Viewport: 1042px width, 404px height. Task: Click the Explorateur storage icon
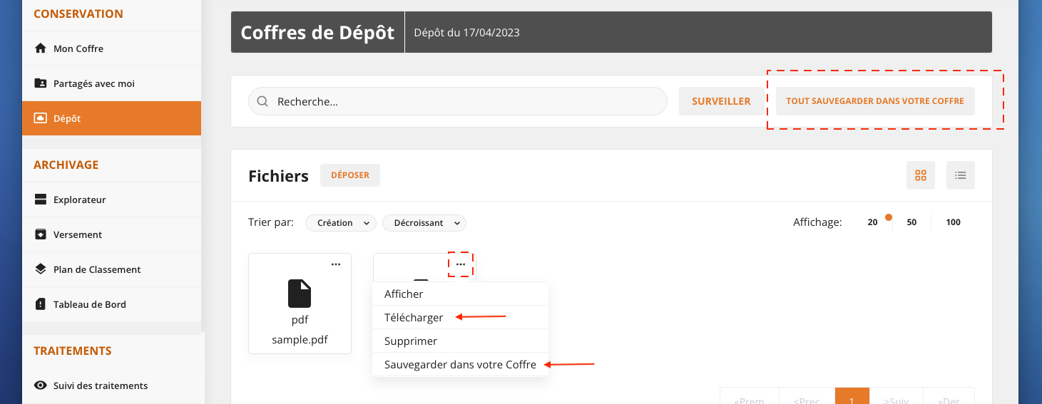41,200
